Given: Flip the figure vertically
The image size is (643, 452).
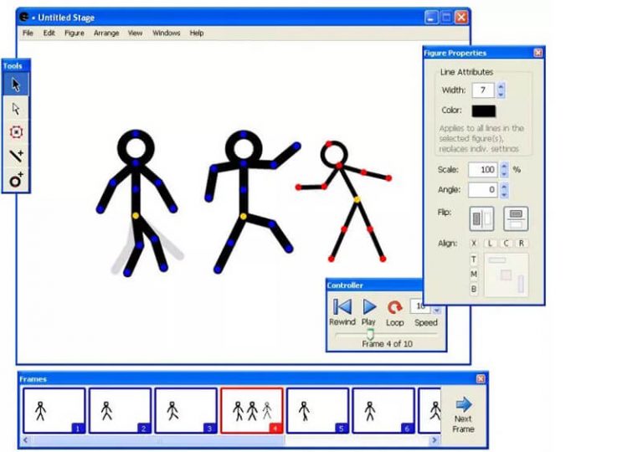Looking at the screenshot, I should click(516, 218).
